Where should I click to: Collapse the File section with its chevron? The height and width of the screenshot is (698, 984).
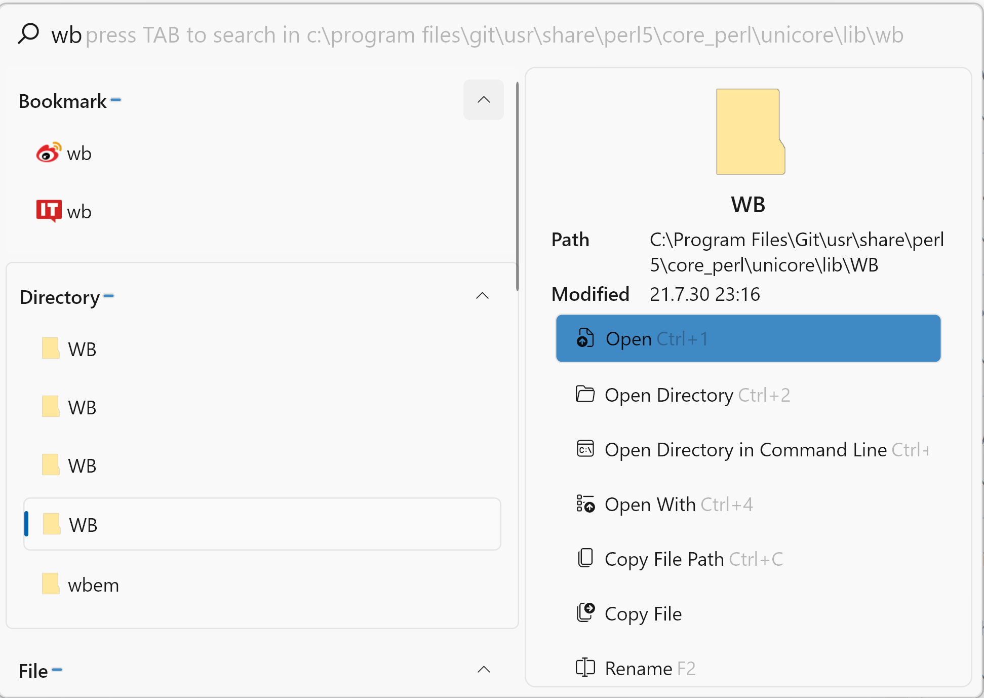(484, 670)
